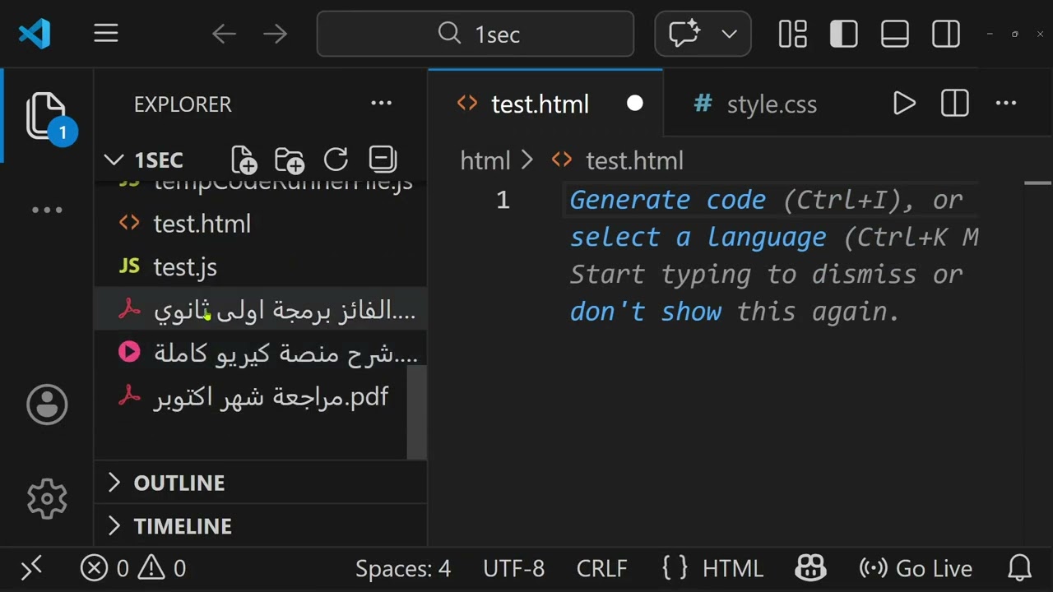This screenshot has width=1053, height=592.
Task: Click the select a language link
Action: (698, 238)
